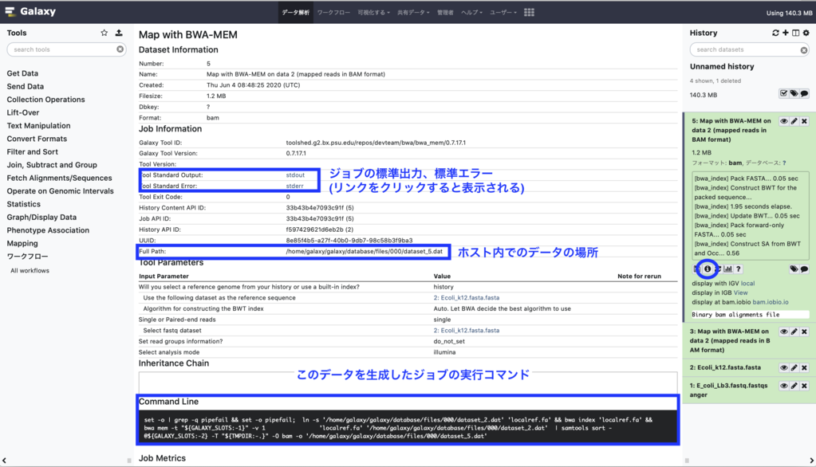Open IGV local display link
The height and width of the screenshot is (467, 816).
(748, 284)
